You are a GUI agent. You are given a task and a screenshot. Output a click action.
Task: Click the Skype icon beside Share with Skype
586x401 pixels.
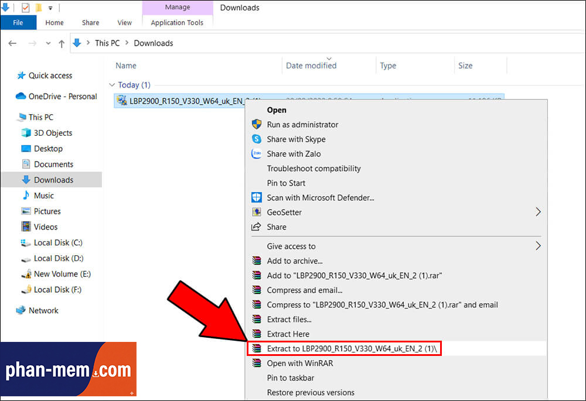tap(256, 139)
